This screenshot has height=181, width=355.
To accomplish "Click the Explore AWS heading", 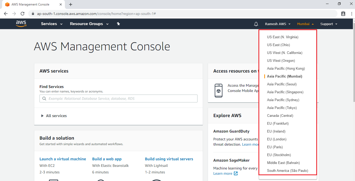I will pos(227,116).
